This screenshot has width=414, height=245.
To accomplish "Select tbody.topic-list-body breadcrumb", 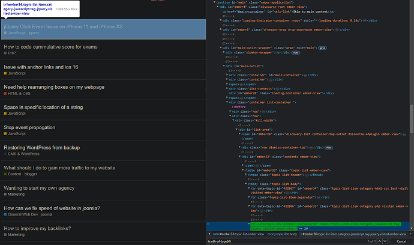I will [x=282, y=234].
